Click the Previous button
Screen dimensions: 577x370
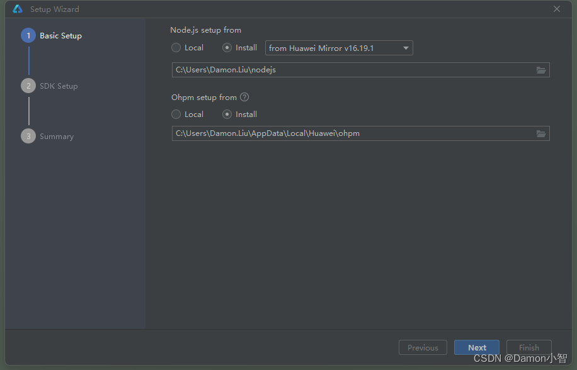click(423, 347)
